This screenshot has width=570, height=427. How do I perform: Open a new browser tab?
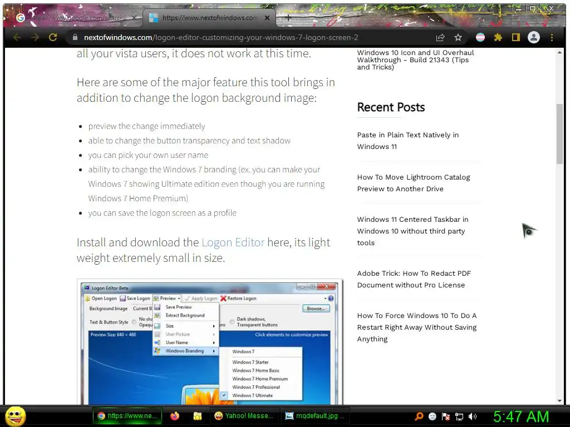tap(288, 17)
